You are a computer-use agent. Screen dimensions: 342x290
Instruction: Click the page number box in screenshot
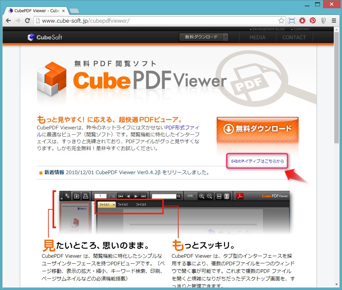point(100,196)
